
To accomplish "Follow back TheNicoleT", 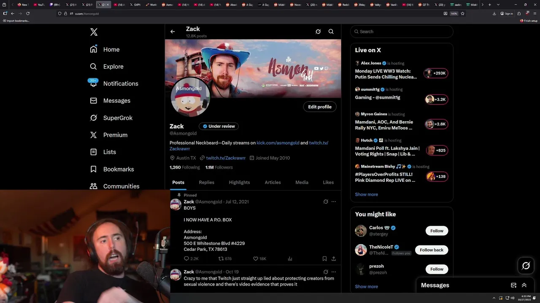I will coord(432,250).
